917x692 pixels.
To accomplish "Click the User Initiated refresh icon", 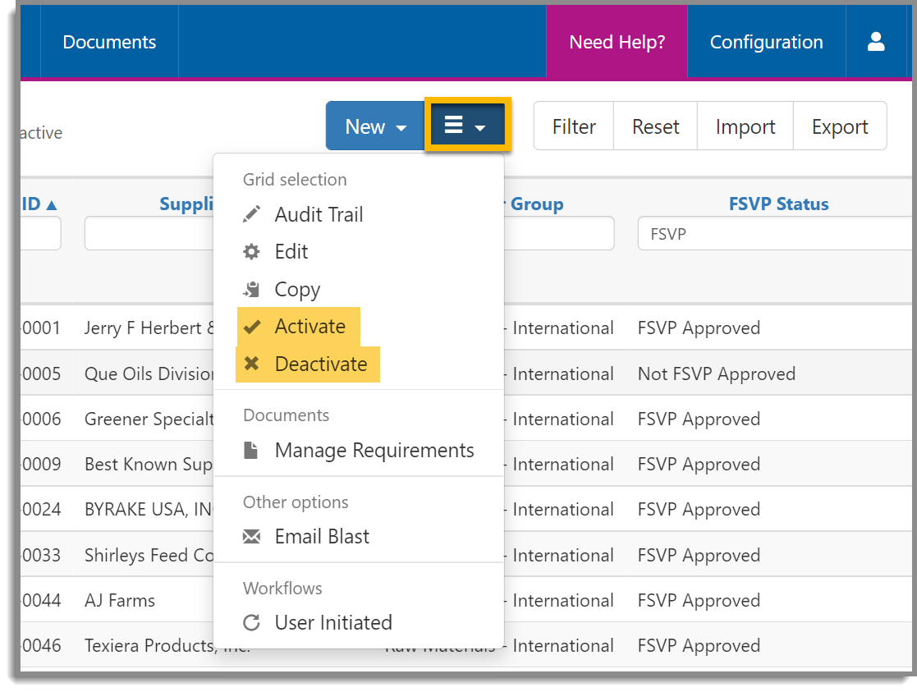I will pos(251,622).
